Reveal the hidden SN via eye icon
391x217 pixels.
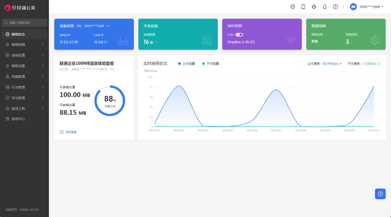[x=108, y=26]
